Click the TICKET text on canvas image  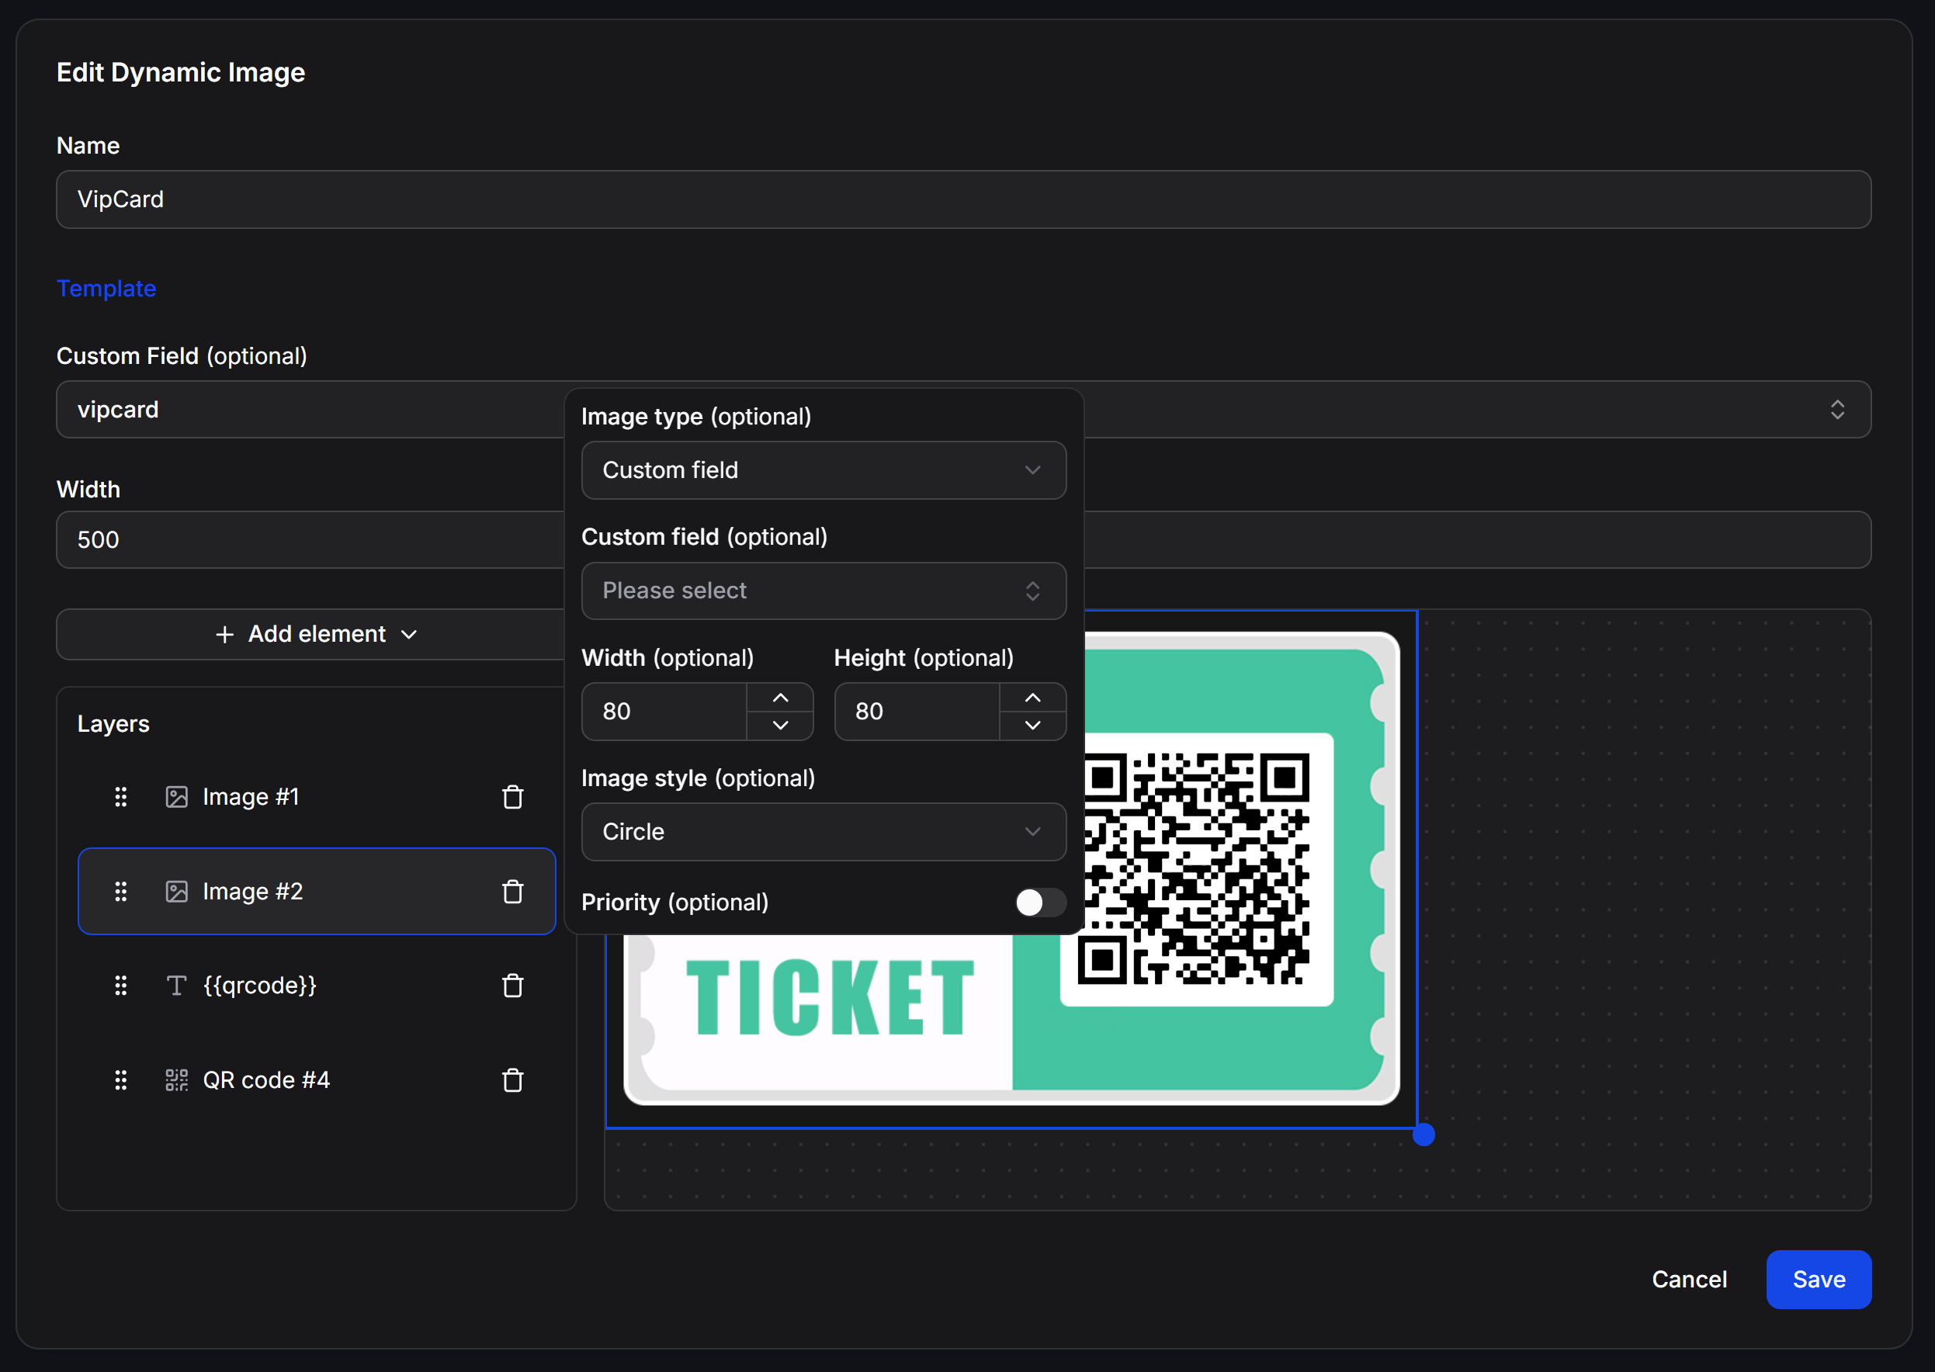tap(831, 997)
